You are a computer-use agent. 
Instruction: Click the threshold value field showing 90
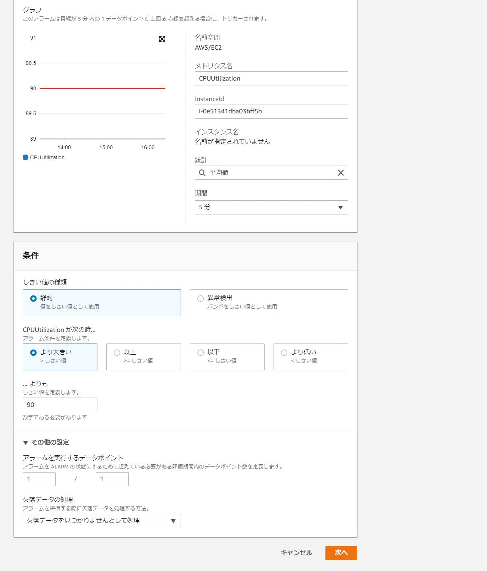pyautogui.click(x=60, y=405)
